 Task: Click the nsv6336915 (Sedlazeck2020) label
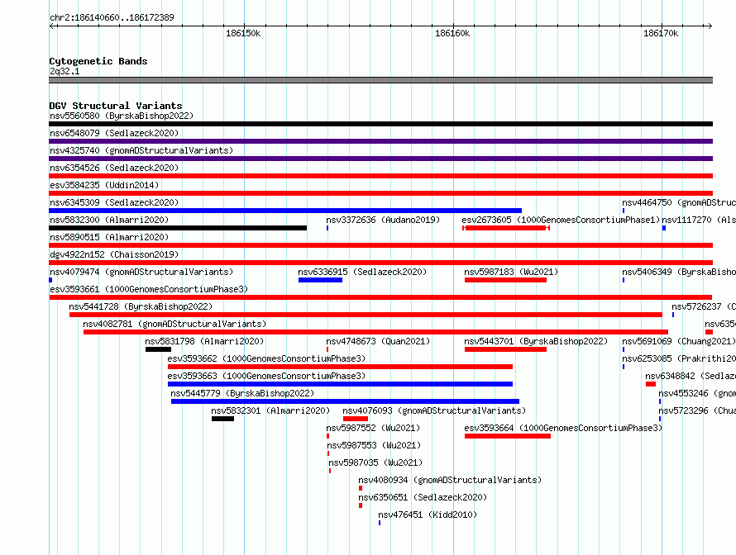click(x=362, y=272)
